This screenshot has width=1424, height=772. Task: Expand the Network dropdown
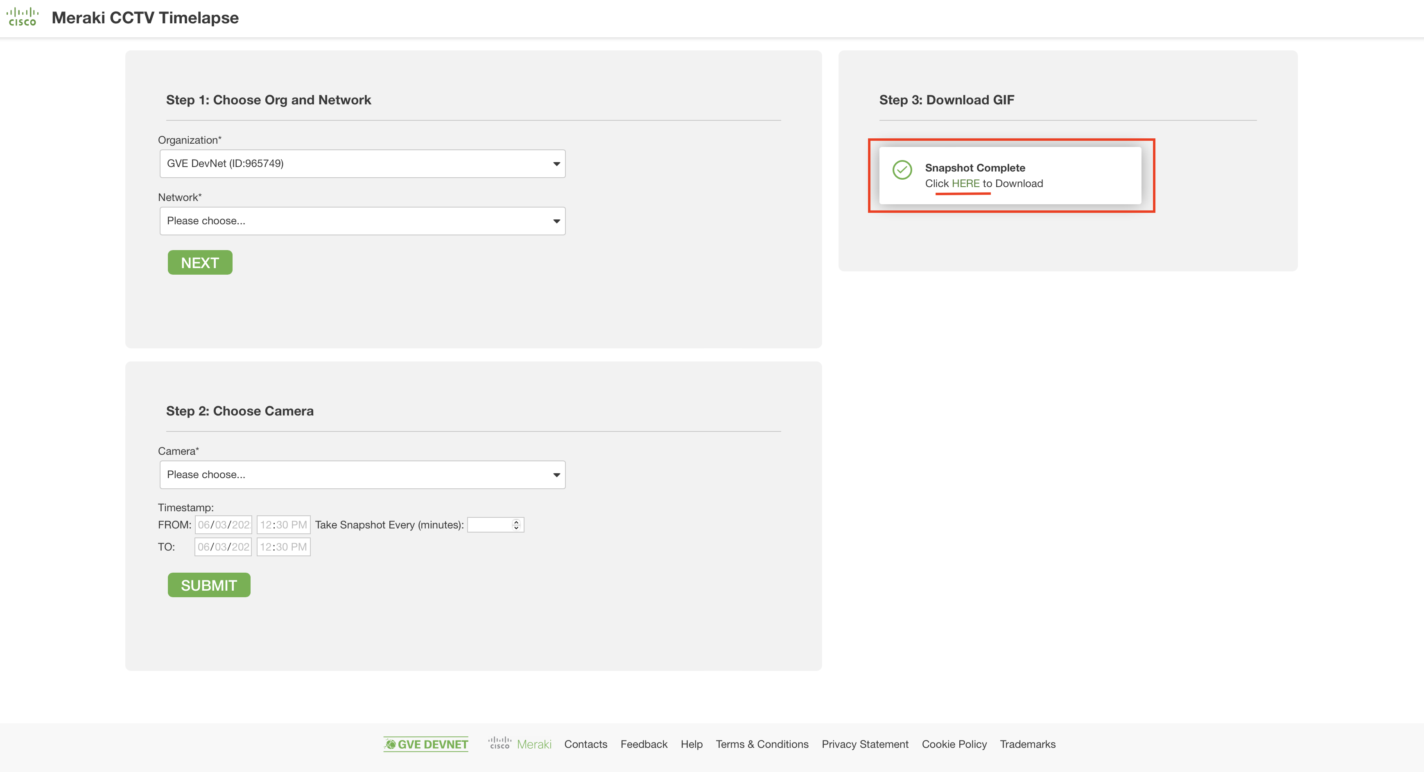click(x=362, y=221)
